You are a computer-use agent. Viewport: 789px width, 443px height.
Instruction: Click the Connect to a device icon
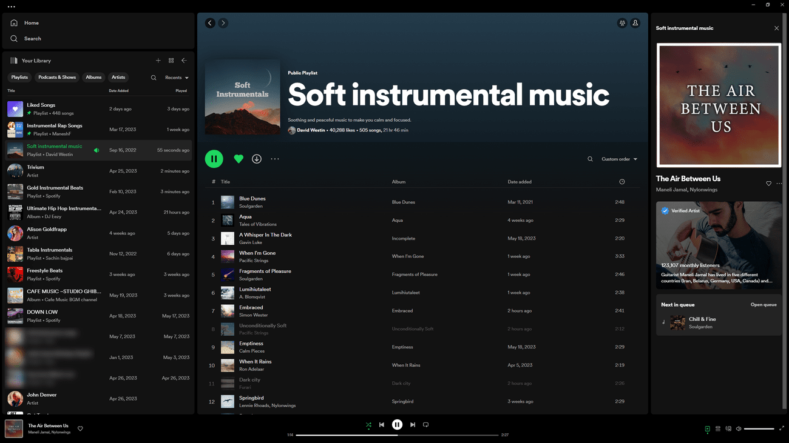728,429
